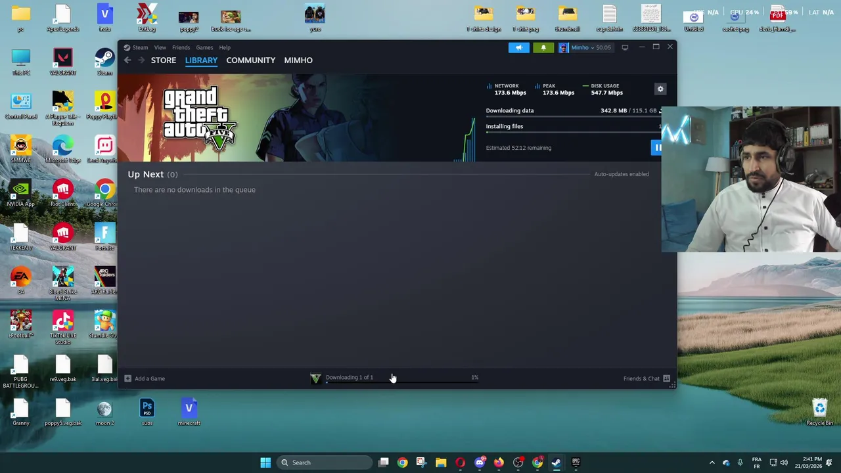The image size is (841, 473).
Task: Show hidden system tray icons
Action: [712, 462]
